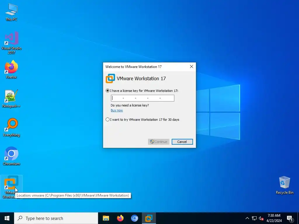Show hidden system tray icons

tap(247, 218)
